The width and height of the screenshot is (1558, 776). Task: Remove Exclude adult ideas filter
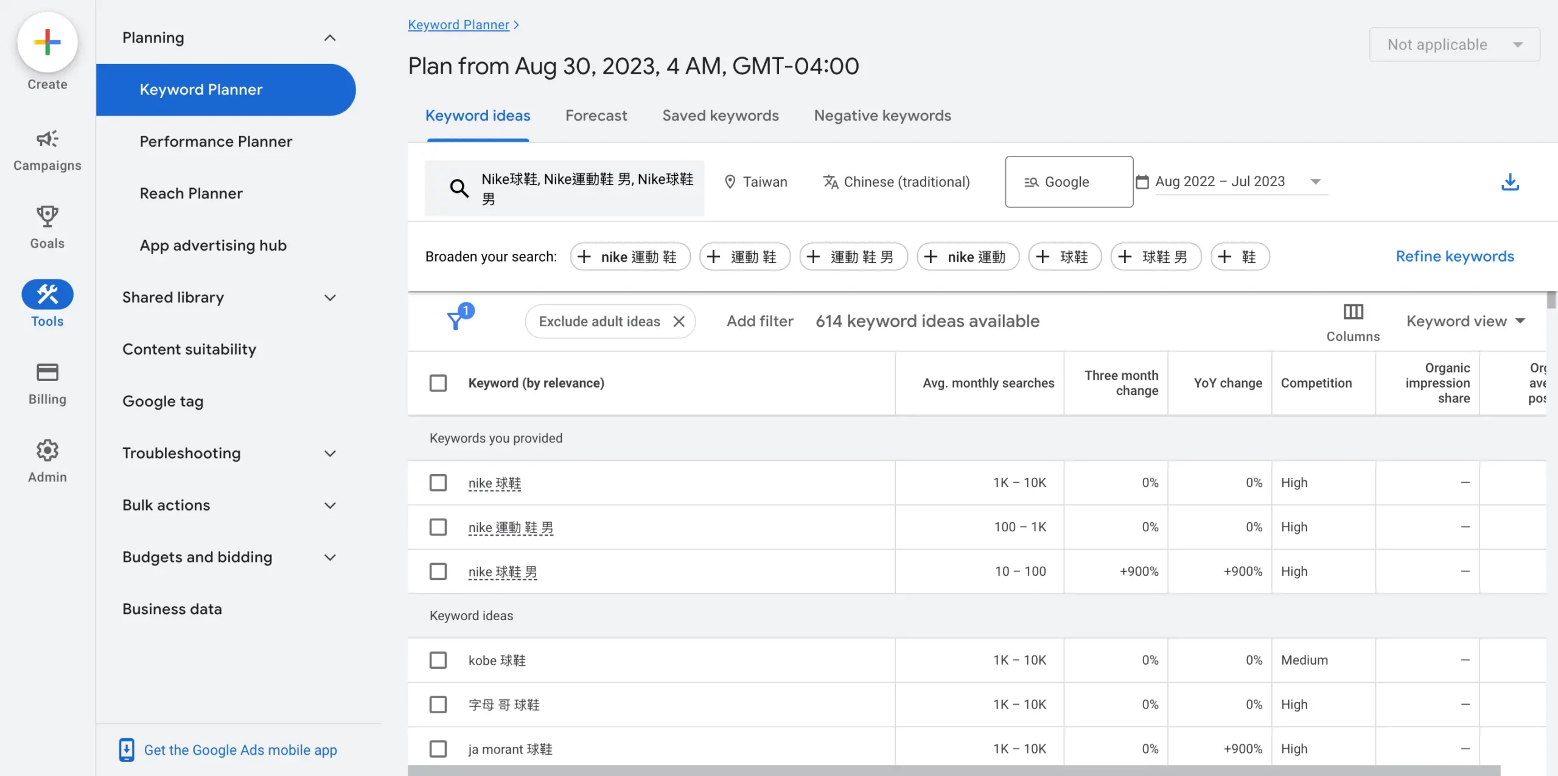pyautogui.click(x=679, y=321)
